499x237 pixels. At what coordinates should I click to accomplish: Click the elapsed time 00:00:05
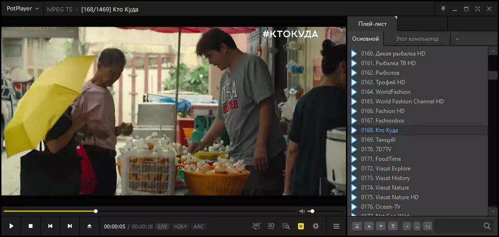(114, 226)
